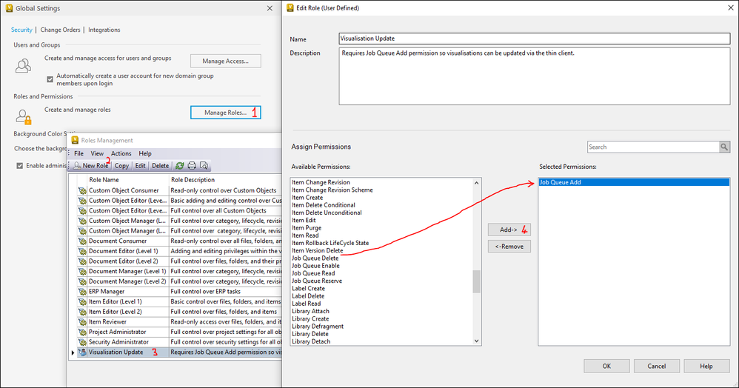Image resolution: width=739 pixels, height=388 pixels.
Task: Select Job Queue Delete permission
Action: pyautogui.click(x=315, y=258)
